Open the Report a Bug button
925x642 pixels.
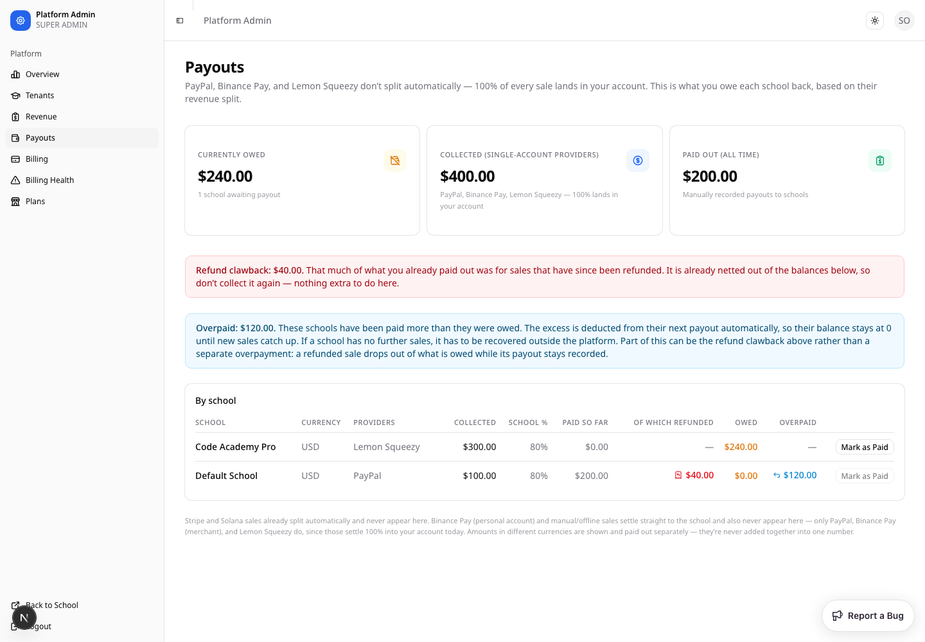pos(868,616)
